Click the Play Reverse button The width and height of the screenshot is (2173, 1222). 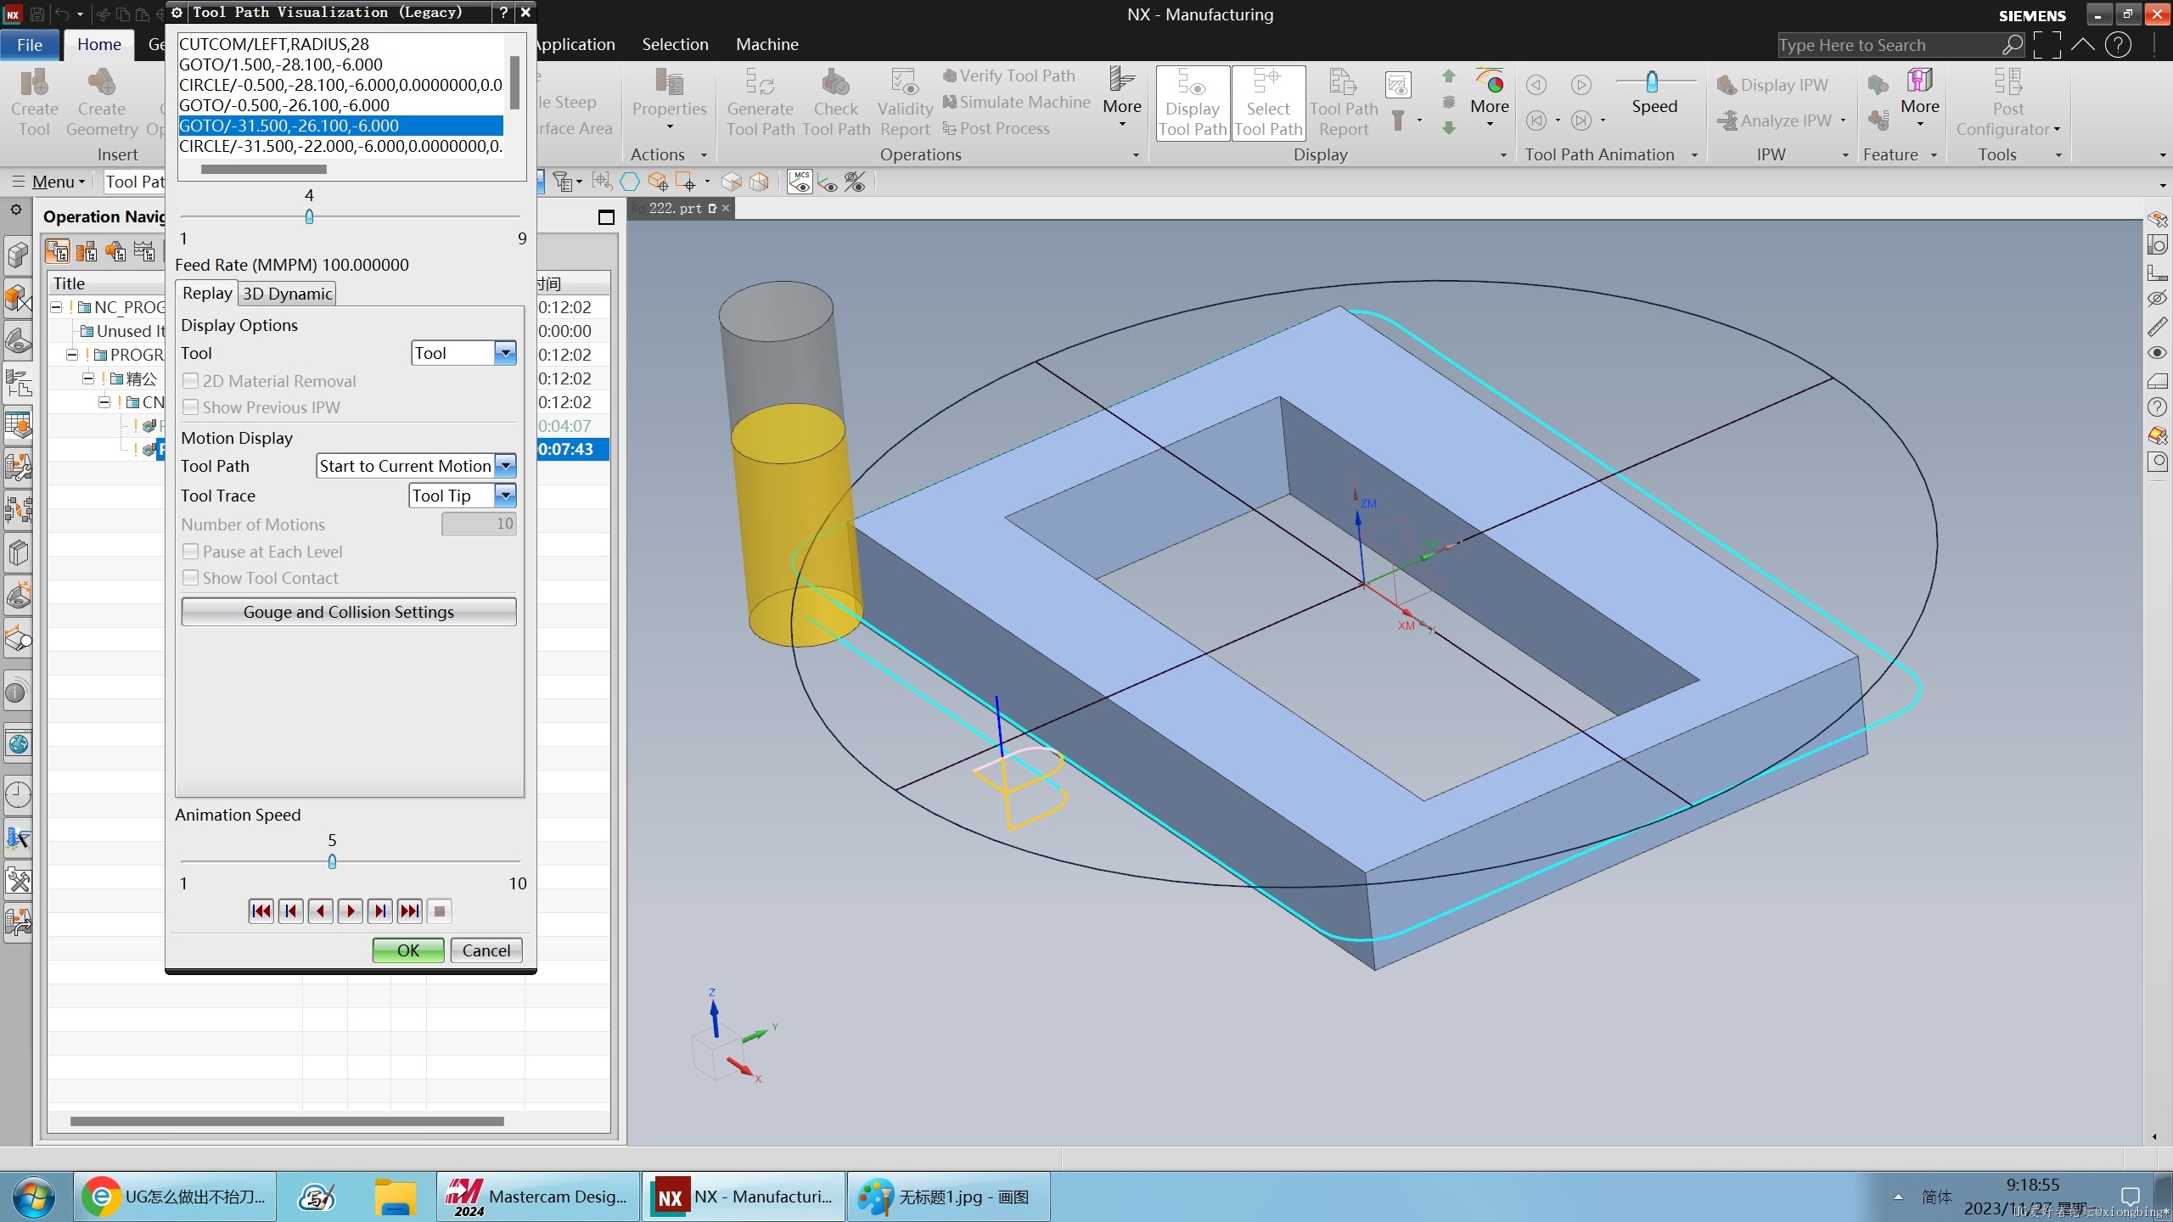coord(321,911)
